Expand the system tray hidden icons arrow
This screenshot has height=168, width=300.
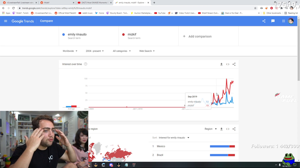click(276, 165)
